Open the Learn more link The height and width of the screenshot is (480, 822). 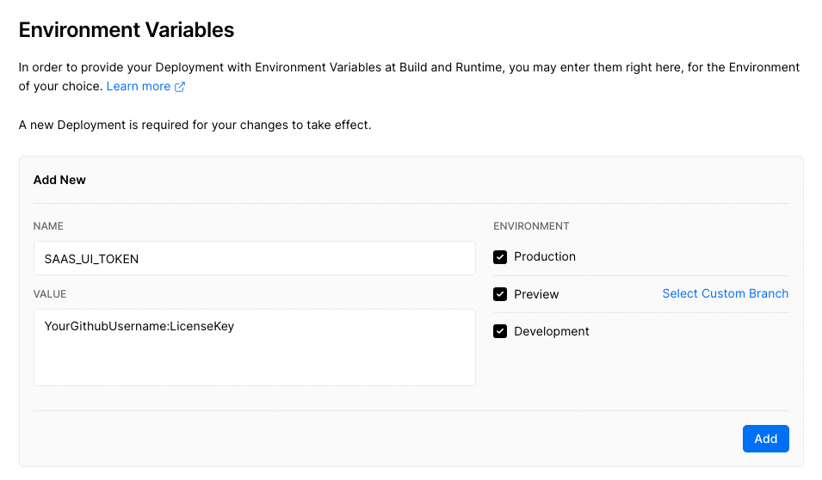click(x=139, y=87)
